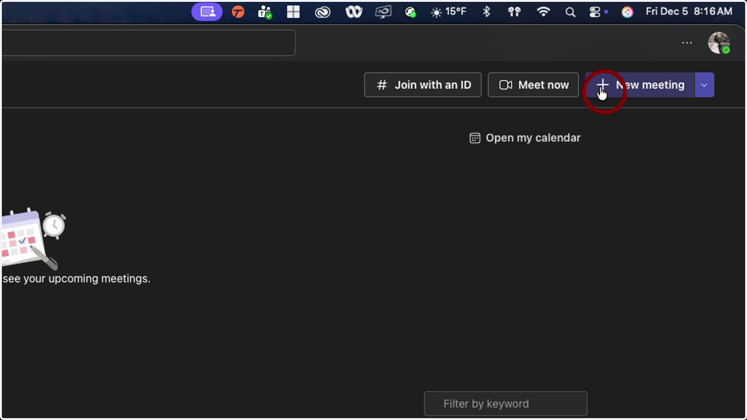
Task: Click the search box at the top
Action: click(148, 43)
